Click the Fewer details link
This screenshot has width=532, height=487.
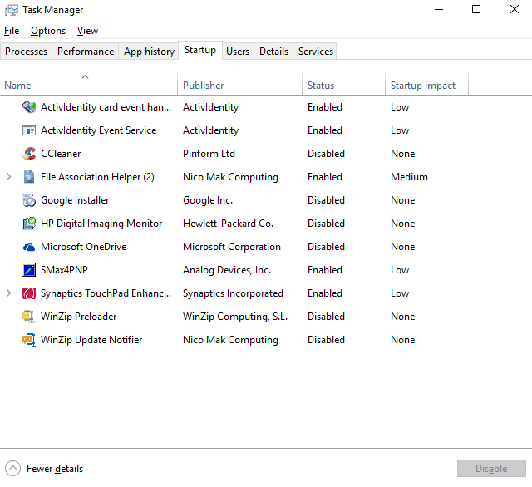pyautogui.click(x=55, y=469)
